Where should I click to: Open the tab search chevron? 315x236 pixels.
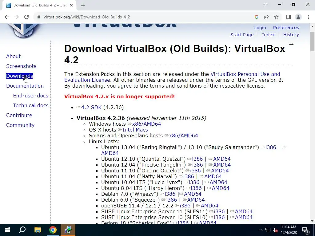[x=265, y=4]
